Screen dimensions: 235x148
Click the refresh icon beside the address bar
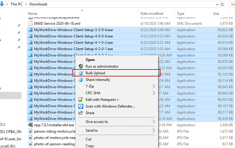click(x=222, y=5)
